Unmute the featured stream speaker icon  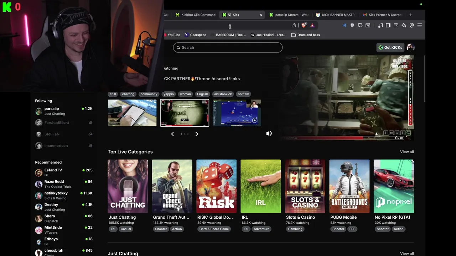click(x=269, y=133)
